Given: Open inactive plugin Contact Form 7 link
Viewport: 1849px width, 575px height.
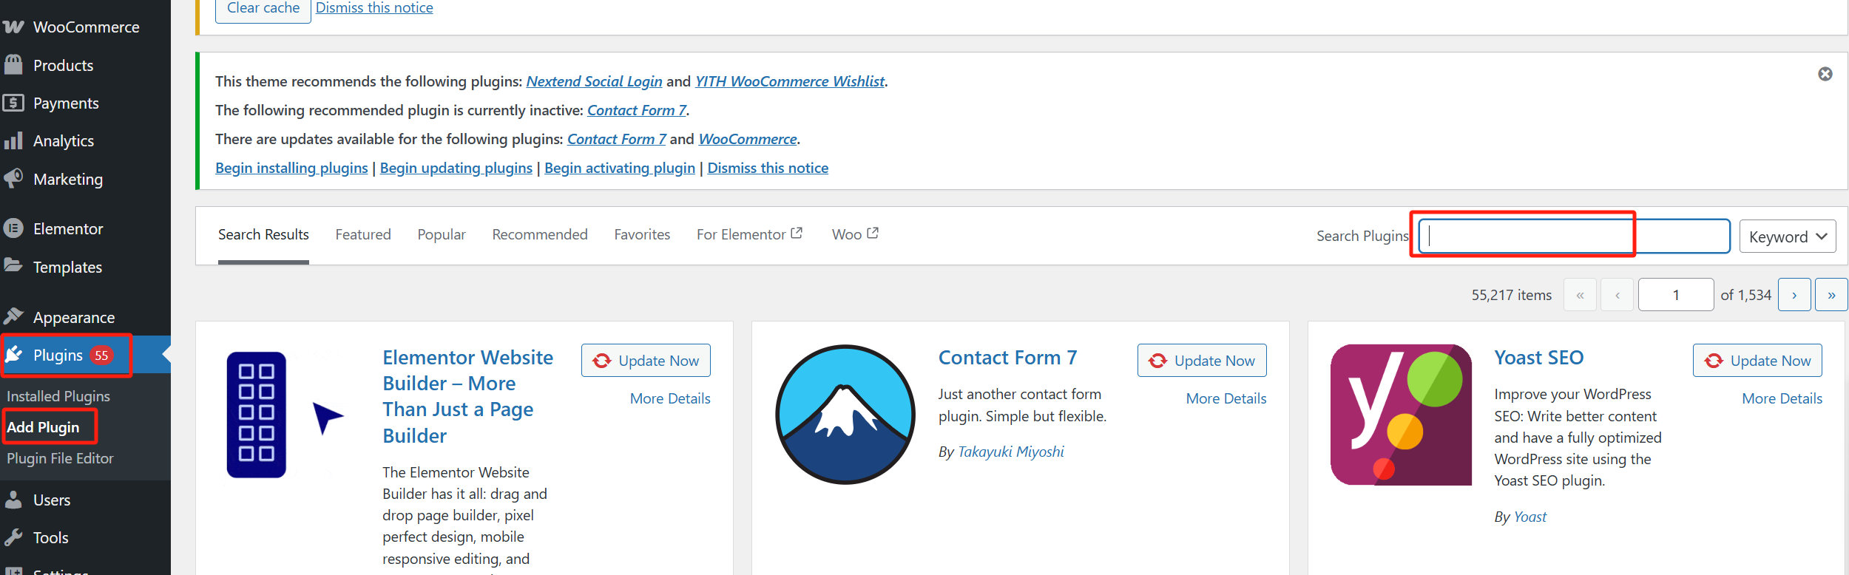Looking at the screenshot, I should coord(637,110).
